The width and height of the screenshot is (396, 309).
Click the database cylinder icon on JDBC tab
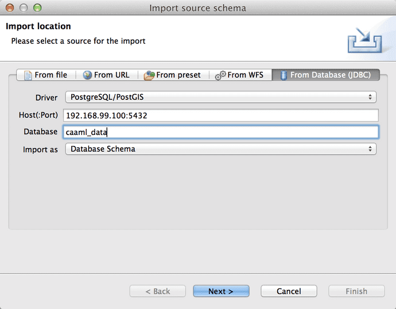[284, 75]
